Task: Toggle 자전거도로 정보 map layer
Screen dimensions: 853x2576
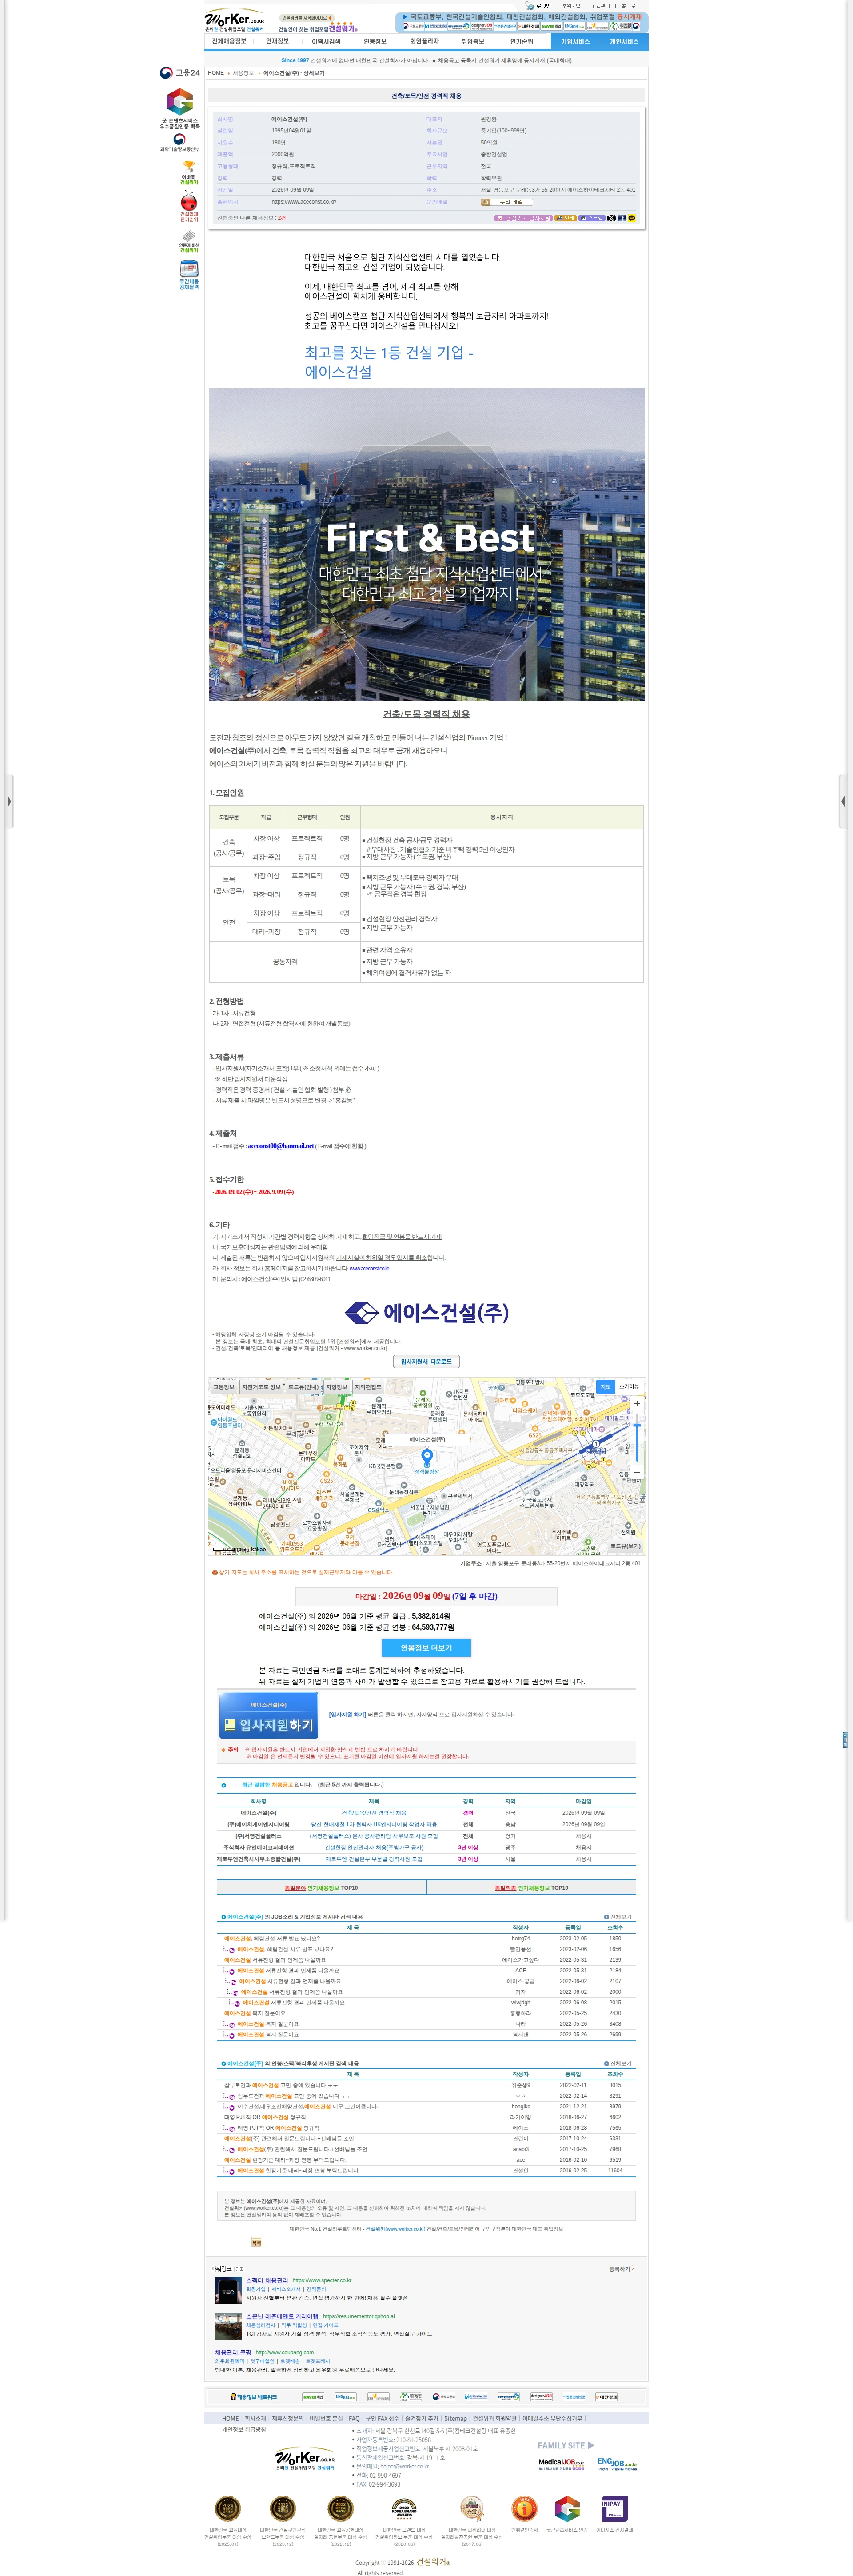Action: pos(261,1387)
